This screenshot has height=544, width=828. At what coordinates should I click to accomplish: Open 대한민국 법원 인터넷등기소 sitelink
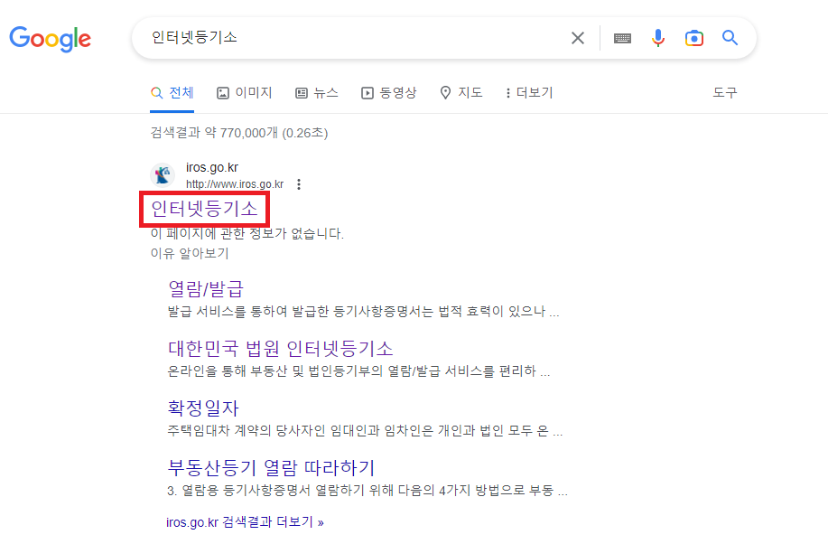(x=281, y=349)
